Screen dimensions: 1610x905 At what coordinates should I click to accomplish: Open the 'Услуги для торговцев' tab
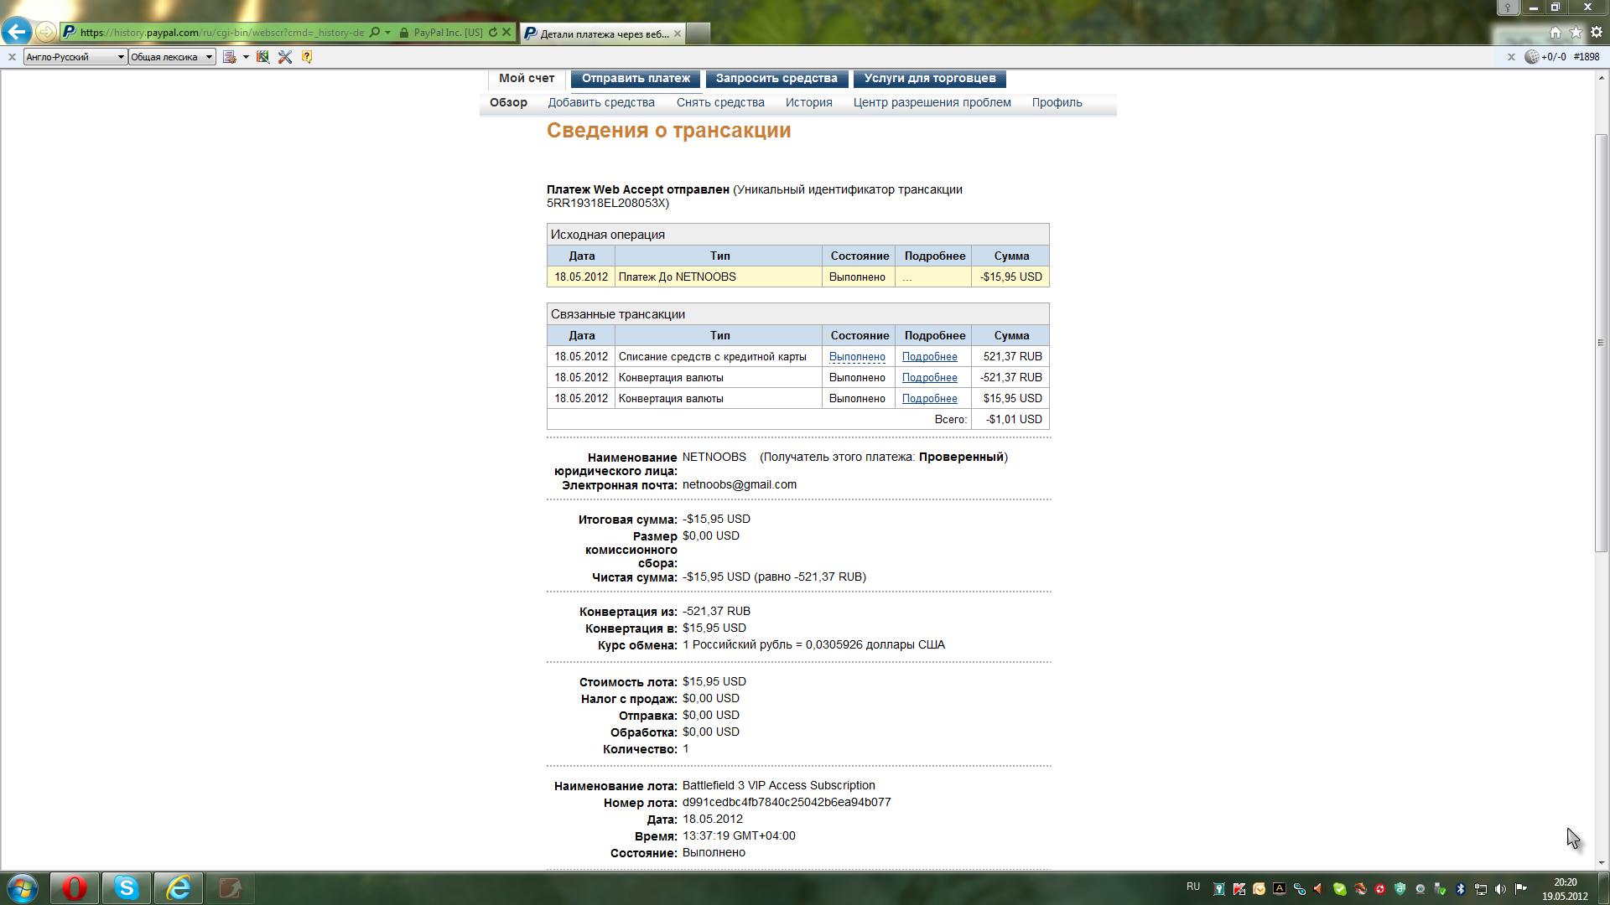pos(930,78)
